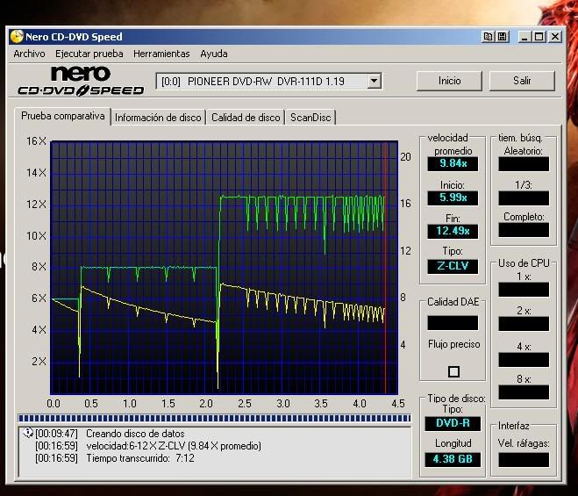Maximize the Nero CD-DVD Speed window

click(539, 37)
